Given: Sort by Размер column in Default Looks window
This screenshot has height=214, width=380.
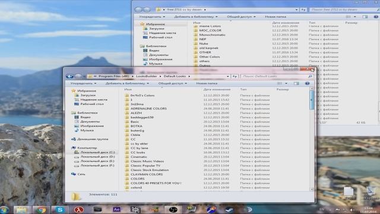Looking at the screenshot, I should click(283, 90).
